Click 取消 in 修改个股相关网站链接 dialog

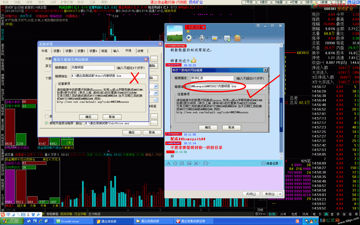[x=112, y=117]
